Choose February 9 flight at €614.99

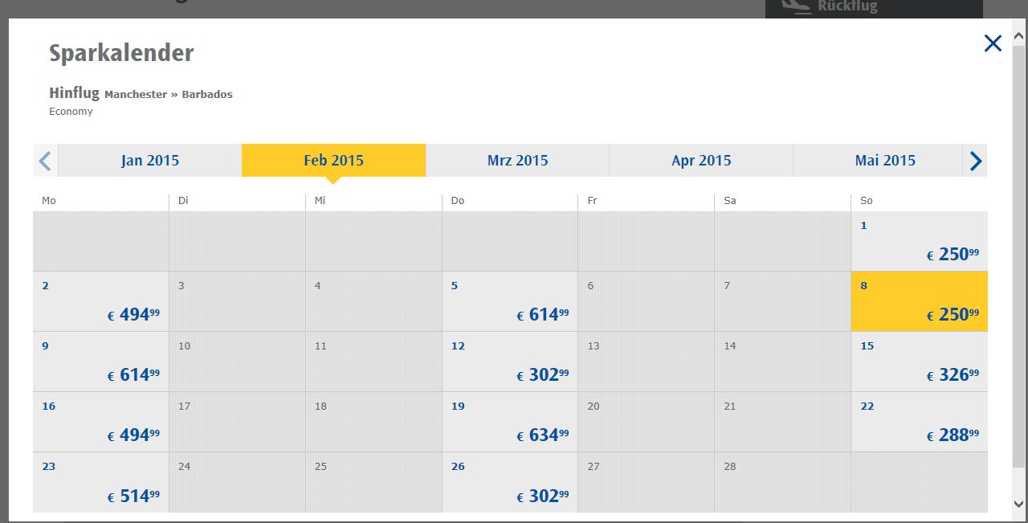101,362
